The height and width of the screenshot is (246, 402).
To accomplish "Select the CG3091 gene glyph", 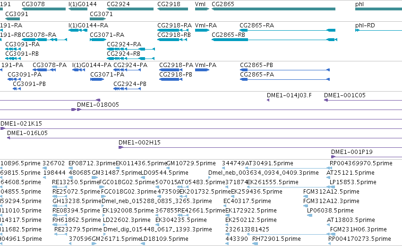I will [x=13, y=19].
